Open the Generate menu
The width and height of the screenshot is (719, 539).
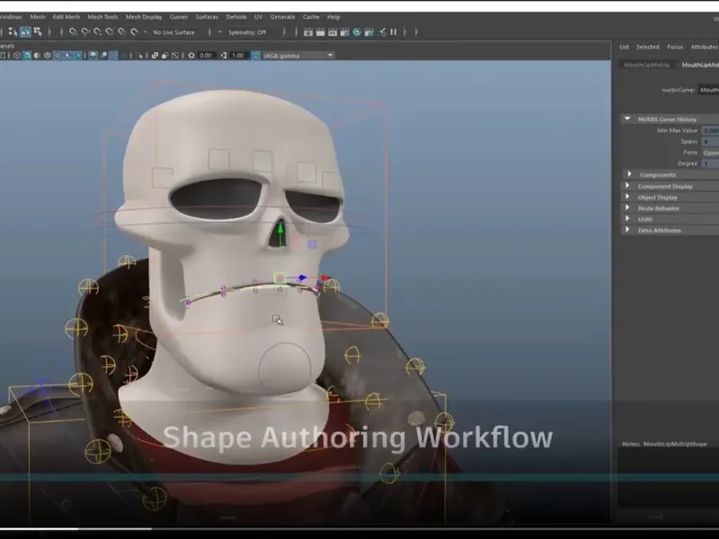[x=282, y=17]
